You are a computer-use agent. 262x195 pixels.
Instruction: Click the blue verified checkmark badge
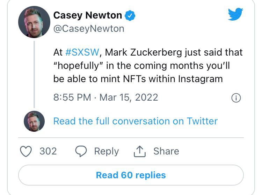point(130,16)
